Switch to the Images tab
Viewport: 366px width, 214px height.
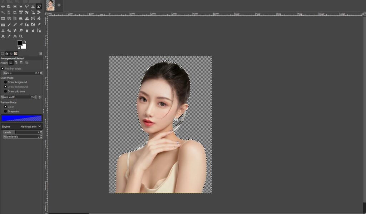point(16,54)
